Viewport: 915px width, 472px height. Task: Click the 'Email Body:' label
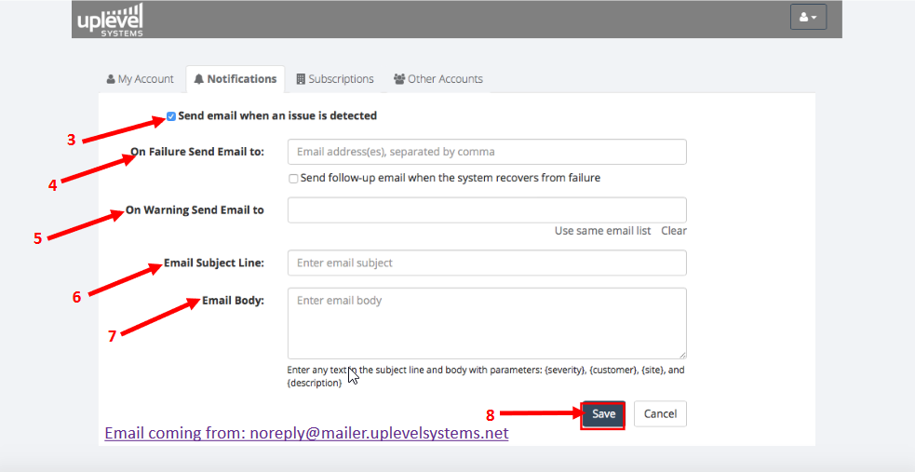(x=234, y=301)
